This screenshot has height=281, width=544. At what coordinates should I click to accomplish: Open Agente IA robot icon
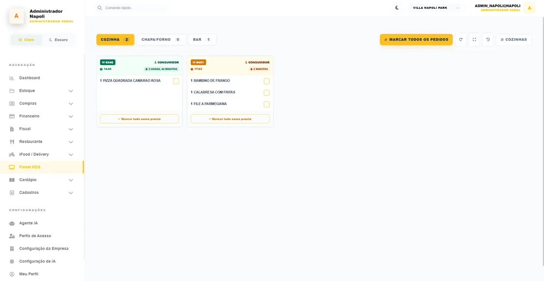coord(12,223)
